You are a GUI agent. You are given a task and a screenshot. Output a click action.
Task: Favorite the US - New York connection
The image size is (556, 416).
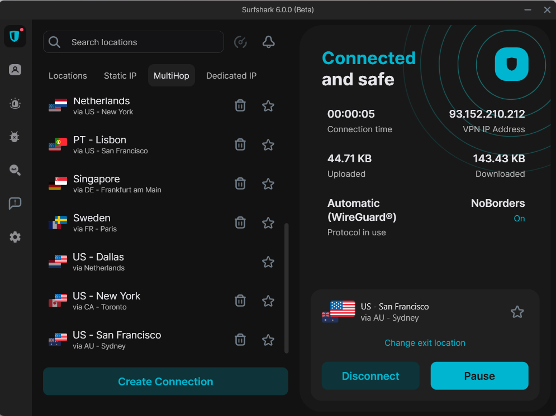[268, 301]
